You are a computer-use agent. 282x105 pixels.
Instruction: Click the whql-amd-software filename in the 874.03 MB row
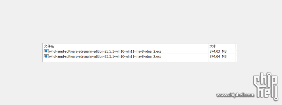coord(105,51)
